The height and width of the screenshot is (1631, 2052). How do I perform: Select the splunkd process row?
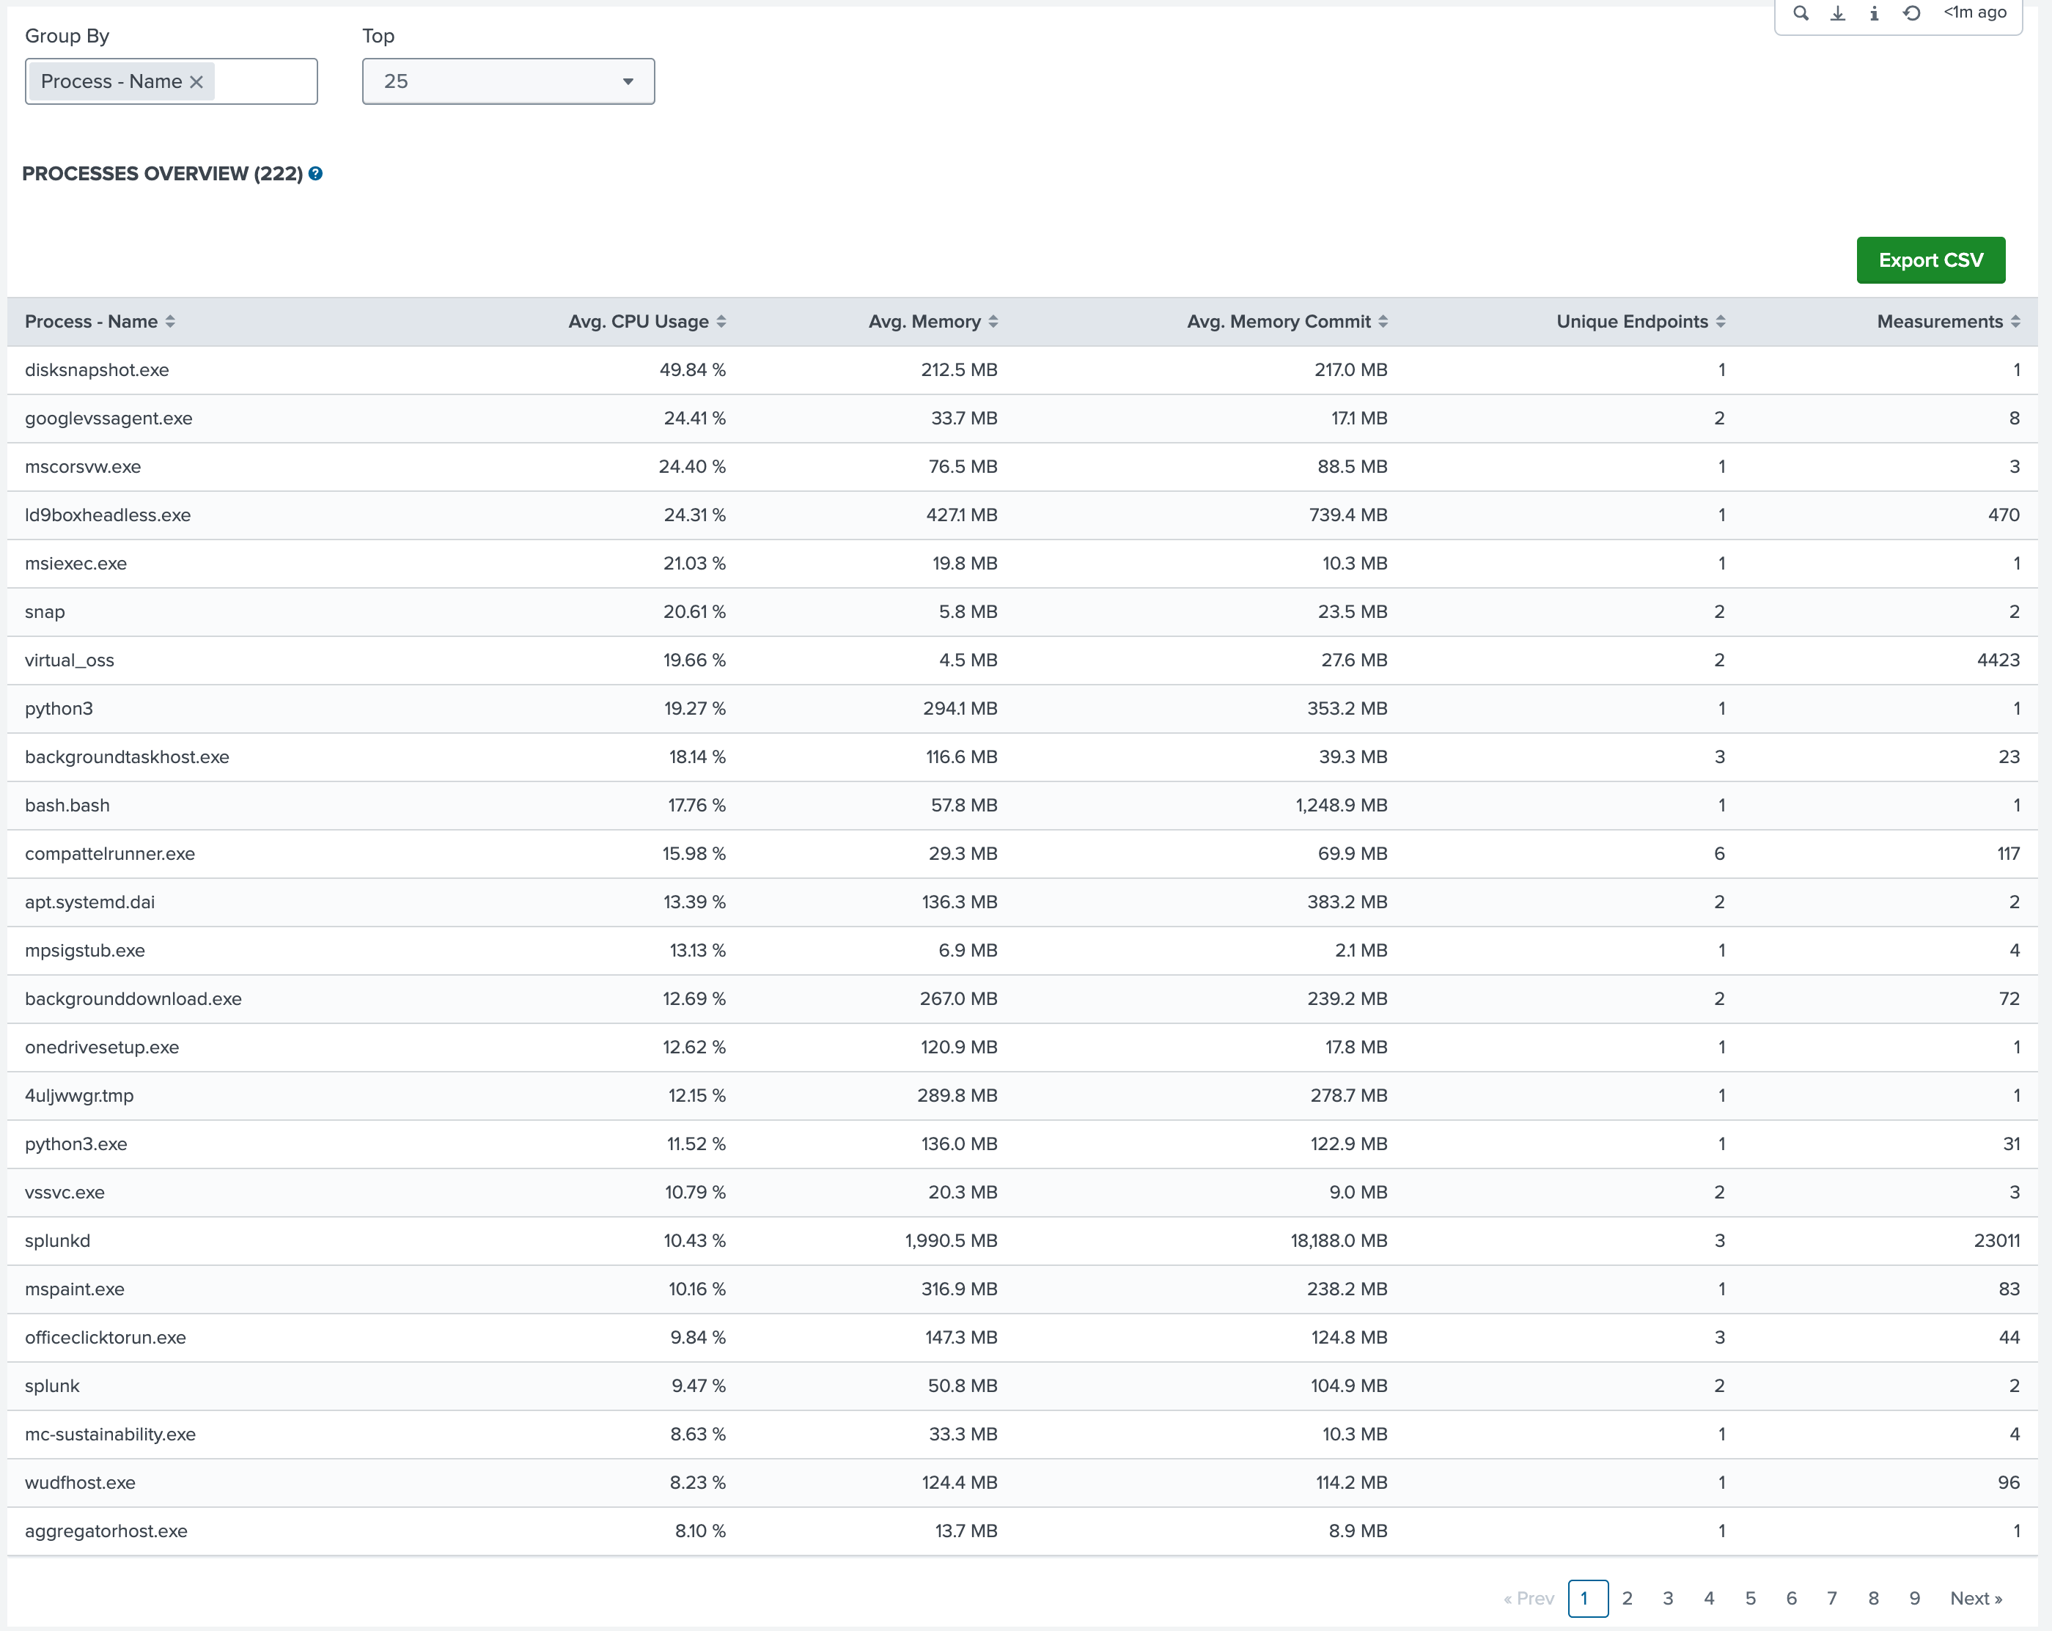click(57, 1240)
